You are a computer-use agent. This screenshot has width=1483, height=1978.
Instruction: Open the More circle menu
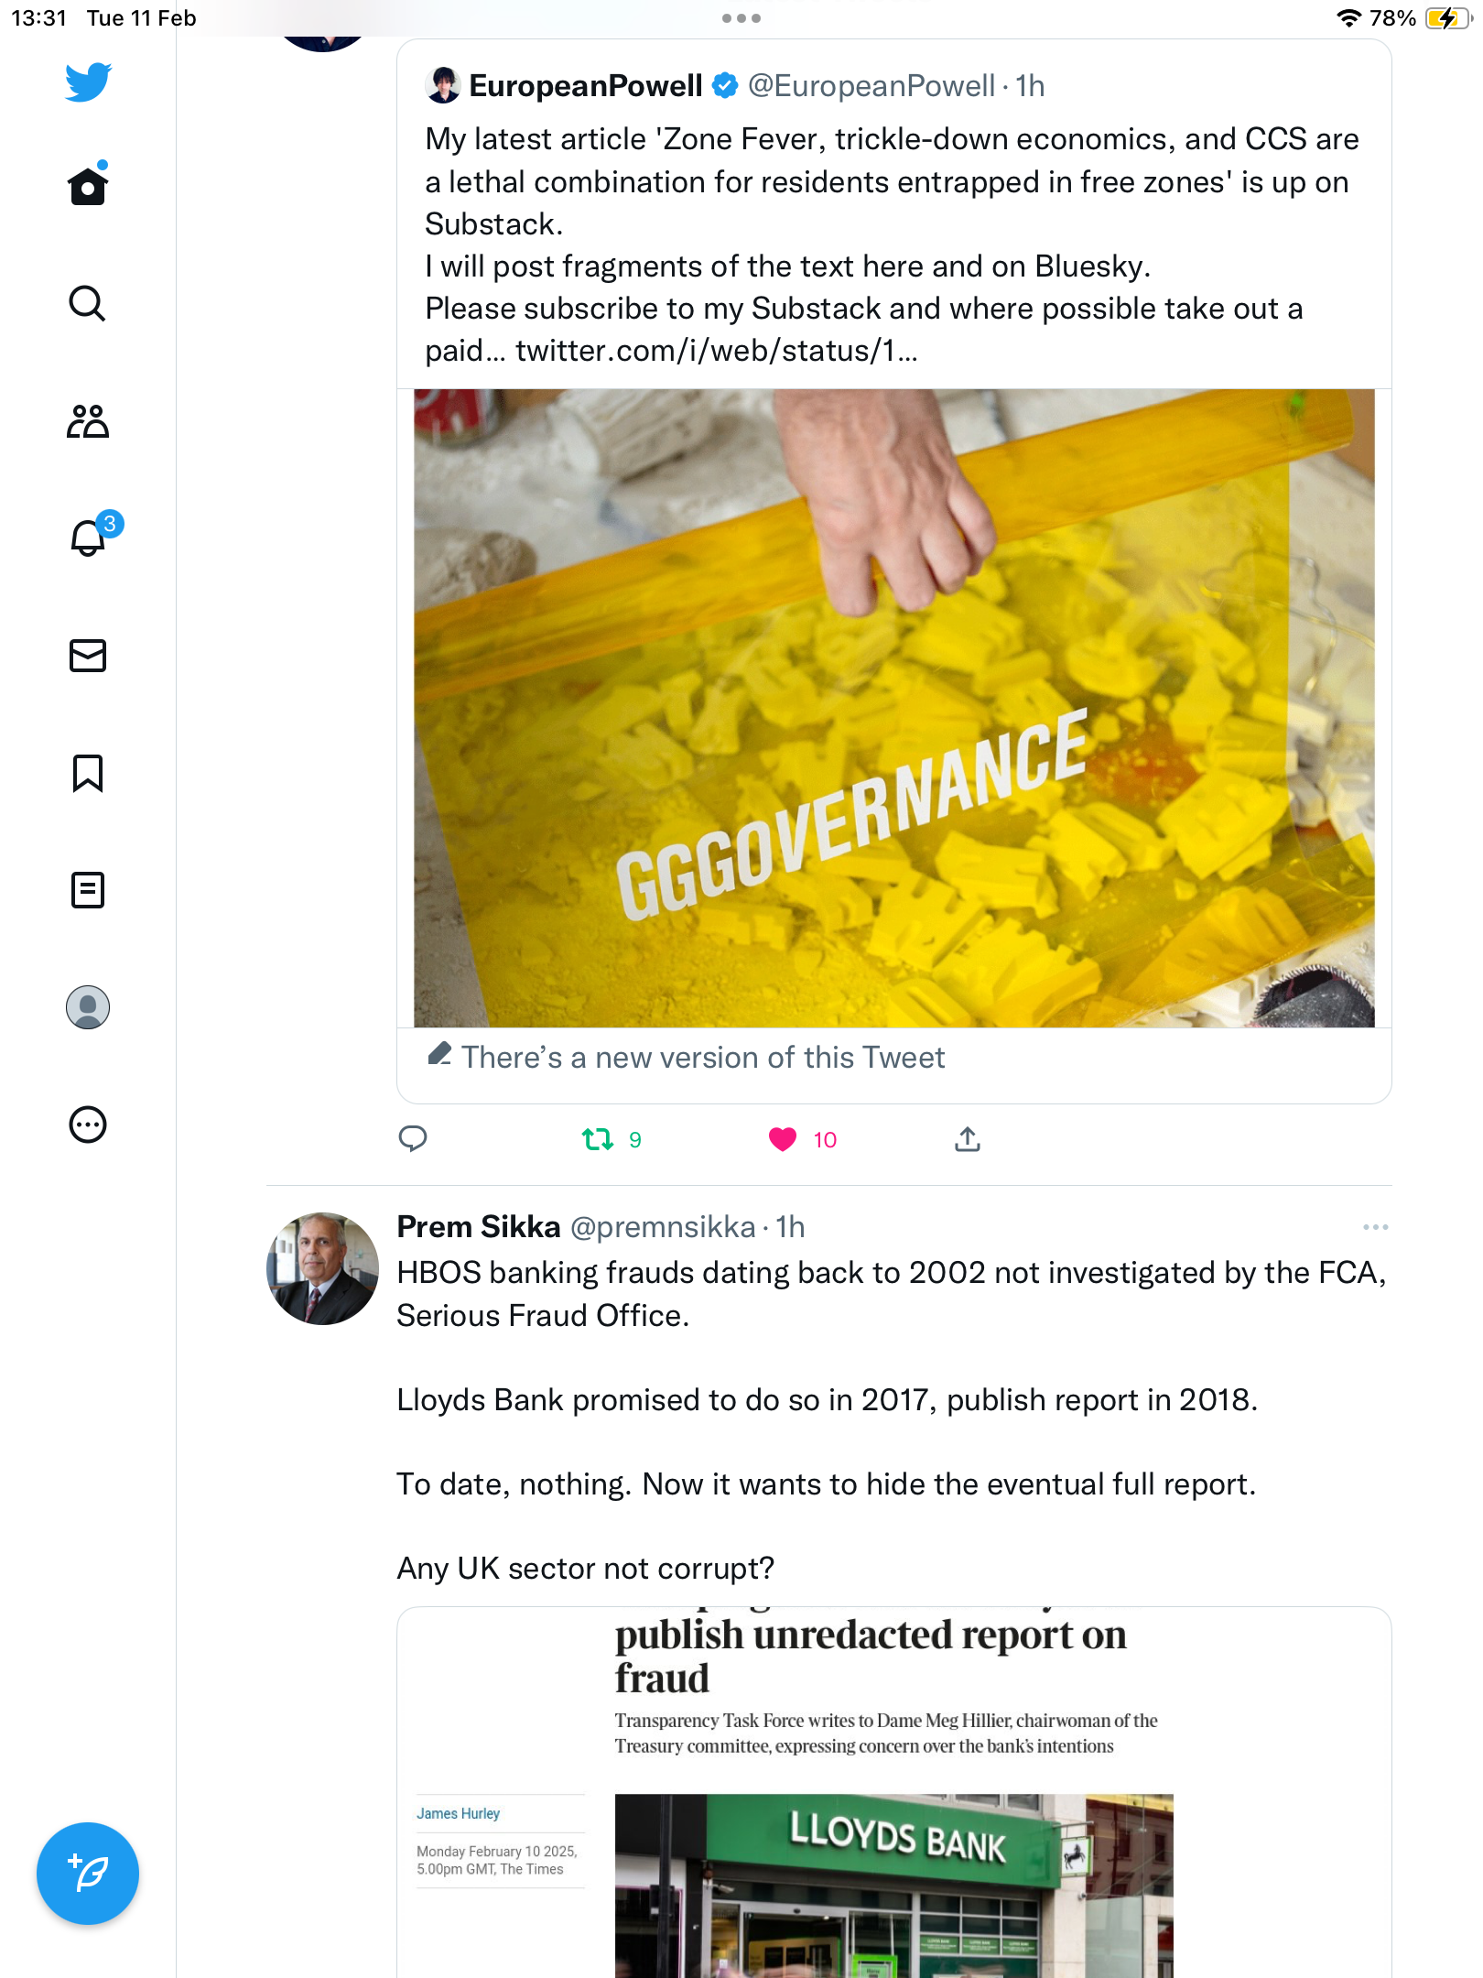(88, 1125)
